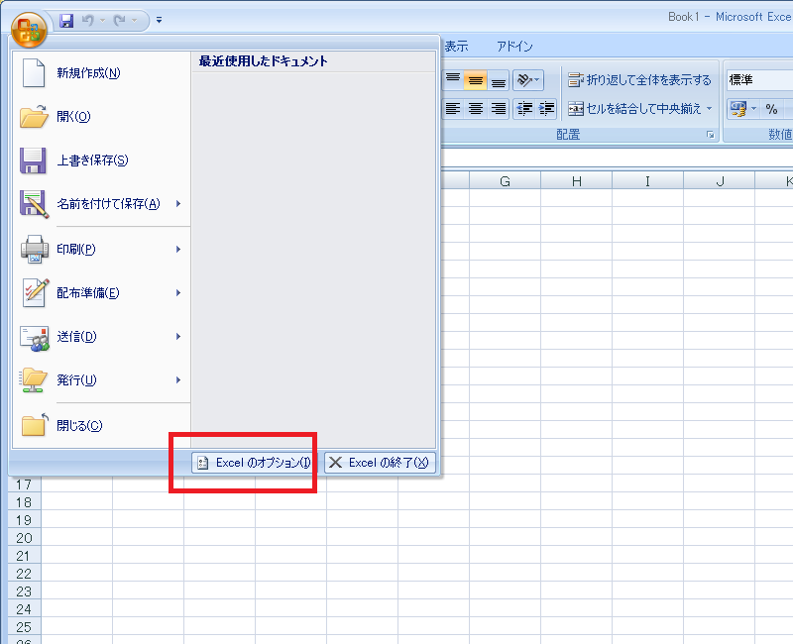Center cell text horizontally
The height and width of the screenshot is (644, 793).
coord(476,109)
